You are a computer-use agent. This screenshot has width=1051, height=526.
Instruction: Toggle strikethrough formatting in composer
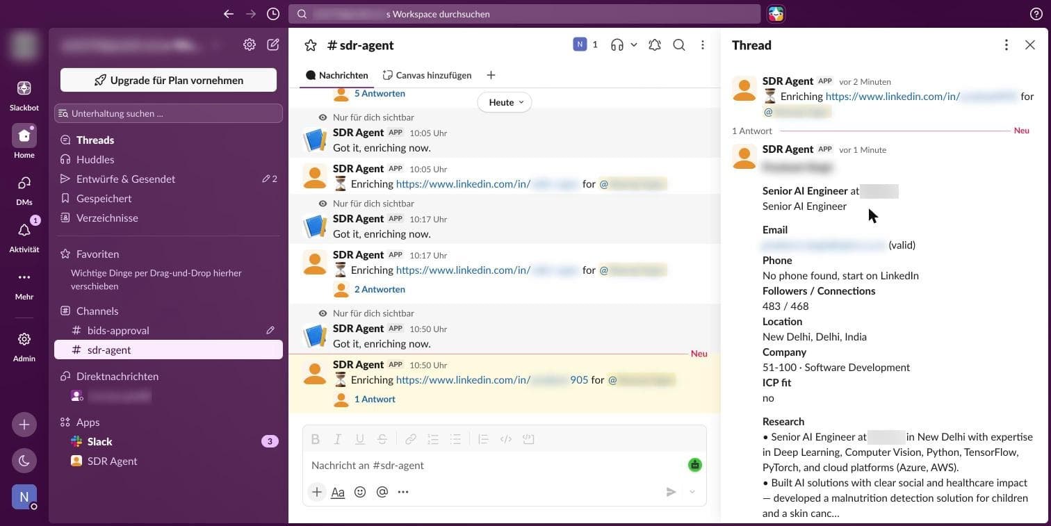pos(382,439)
